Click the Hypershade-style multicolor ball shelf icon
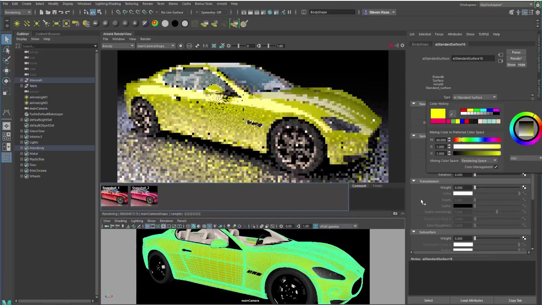The width and height of the screenshot is (542, 305). click(155, 24)
